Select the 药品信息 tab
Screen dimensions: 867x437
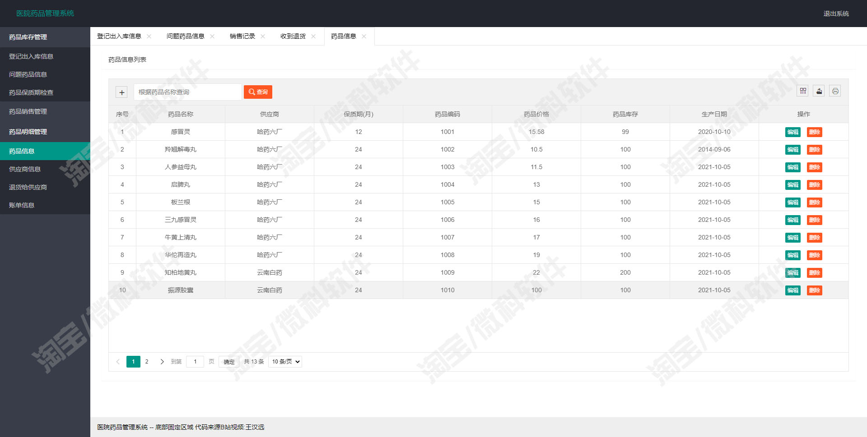click(x=344, y=36)
